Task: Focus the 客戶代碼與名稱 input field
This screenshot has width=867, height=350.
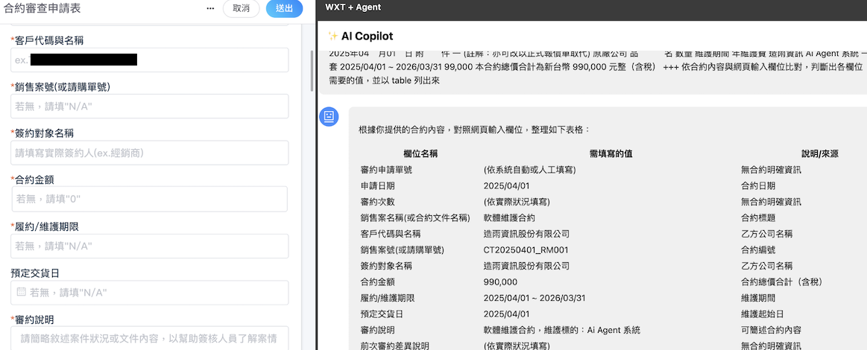Action: coord(149,60)
